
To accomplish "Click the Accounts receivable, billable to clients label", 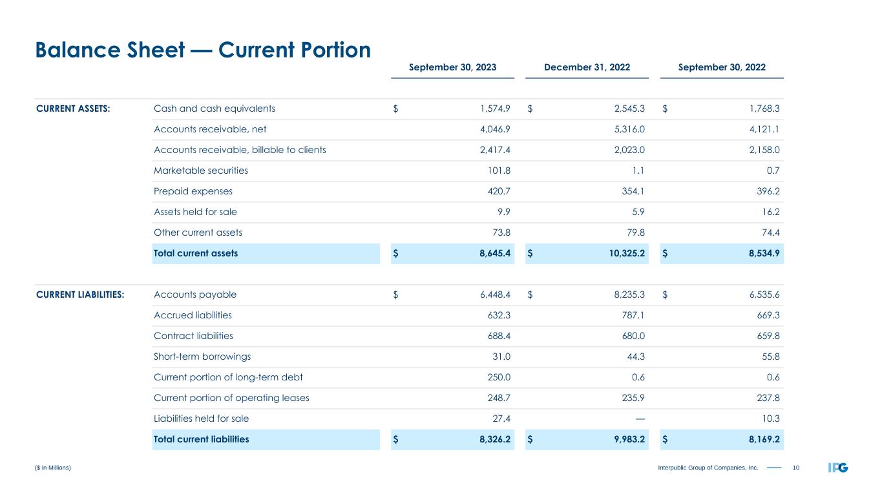I will coord(240,150).
